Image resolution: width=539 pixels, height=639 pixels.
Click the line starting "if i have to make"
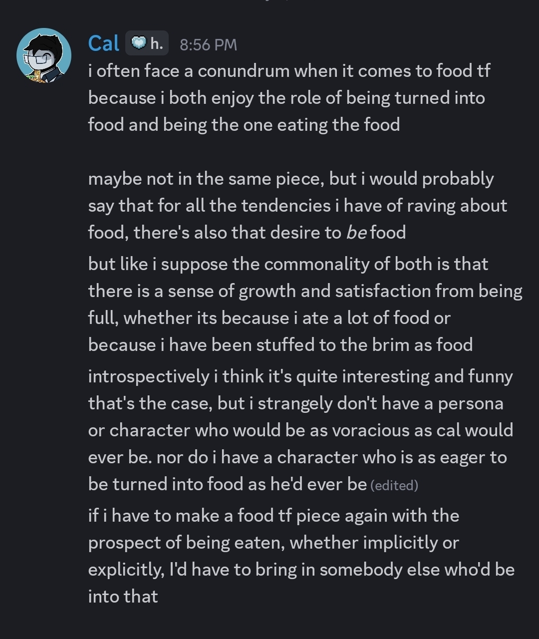(273, 516)
